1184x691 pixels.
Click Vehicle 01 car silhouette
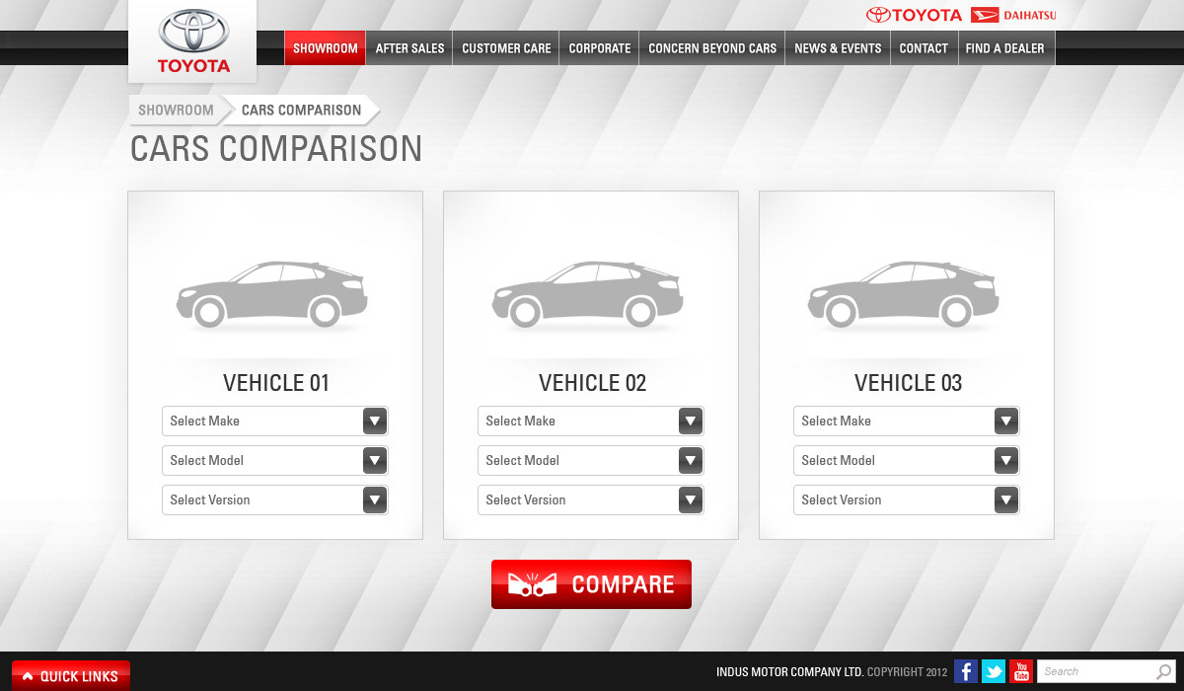pos(272,294)
